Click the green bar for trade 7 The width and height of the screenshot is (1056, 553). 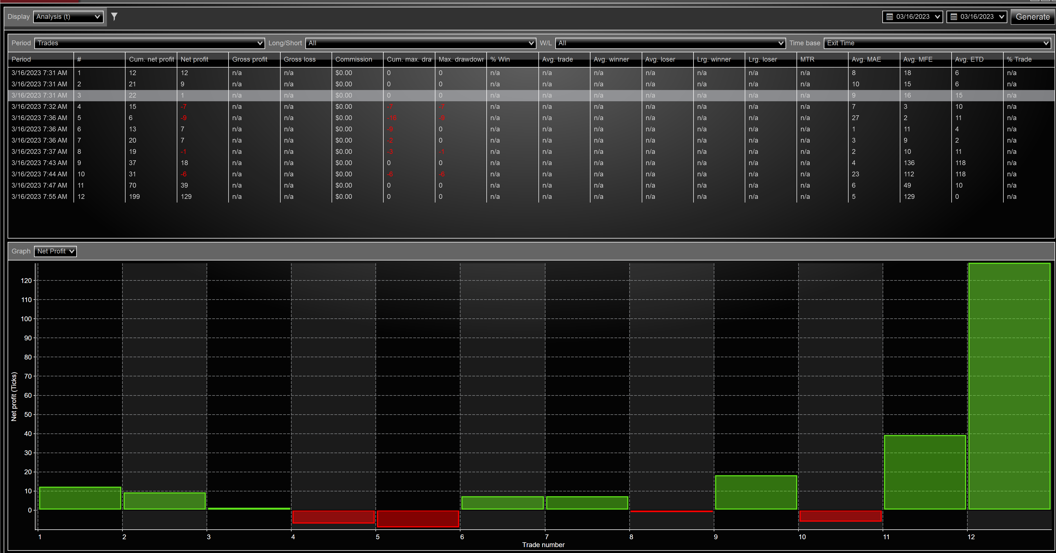587,503
